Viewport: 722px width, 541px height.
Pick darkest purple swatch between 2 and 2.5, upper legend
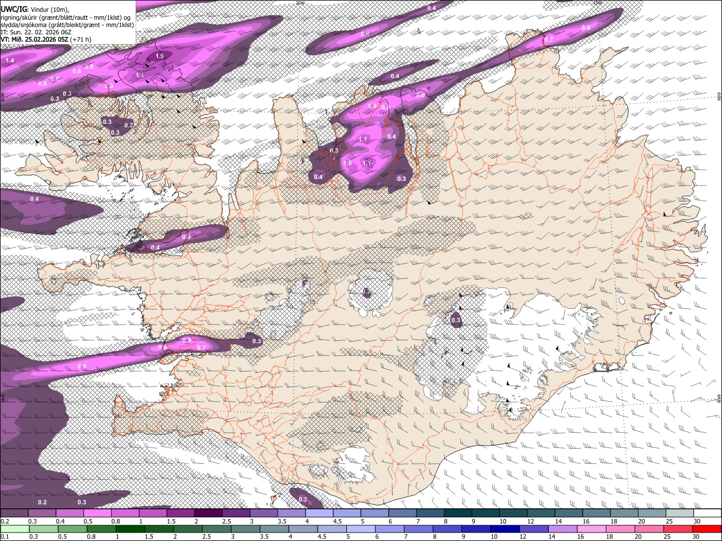(x=208, y=513)
